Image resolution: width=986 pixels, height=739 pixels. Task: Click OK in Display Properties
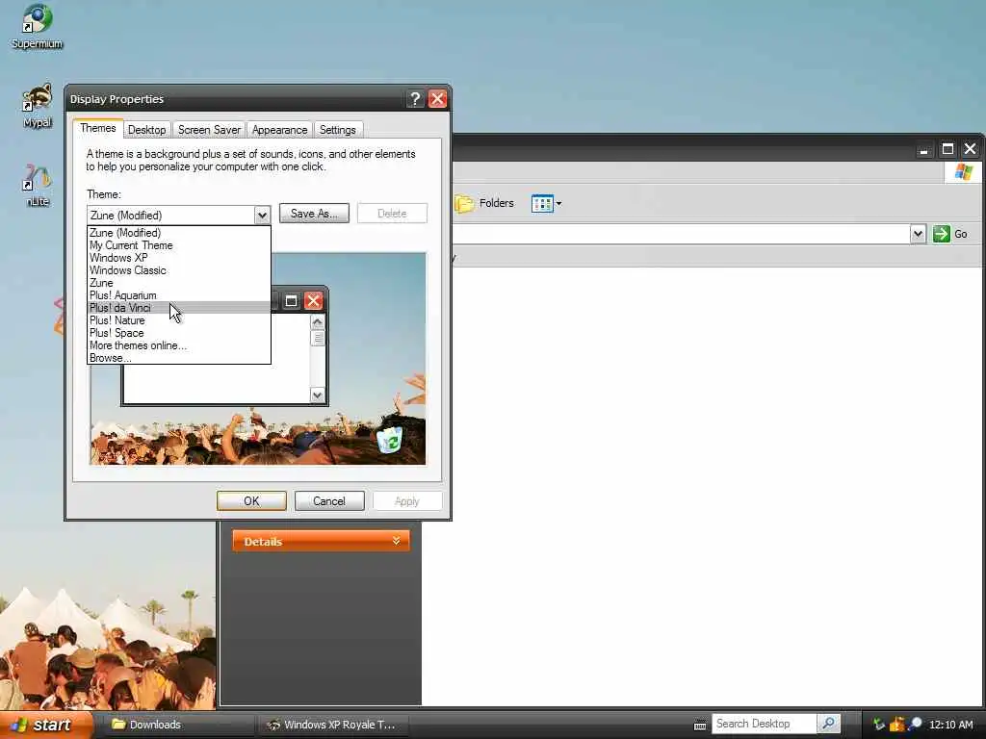tap(251, 500)
